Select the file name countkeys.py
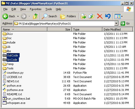Viewport: 135px width, 109px height. [x=15, y=73]
